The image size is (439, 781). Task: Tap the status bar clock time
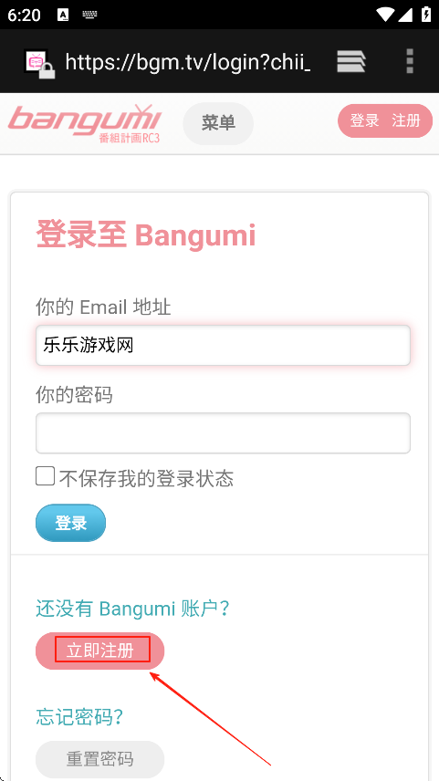point(24,15)
